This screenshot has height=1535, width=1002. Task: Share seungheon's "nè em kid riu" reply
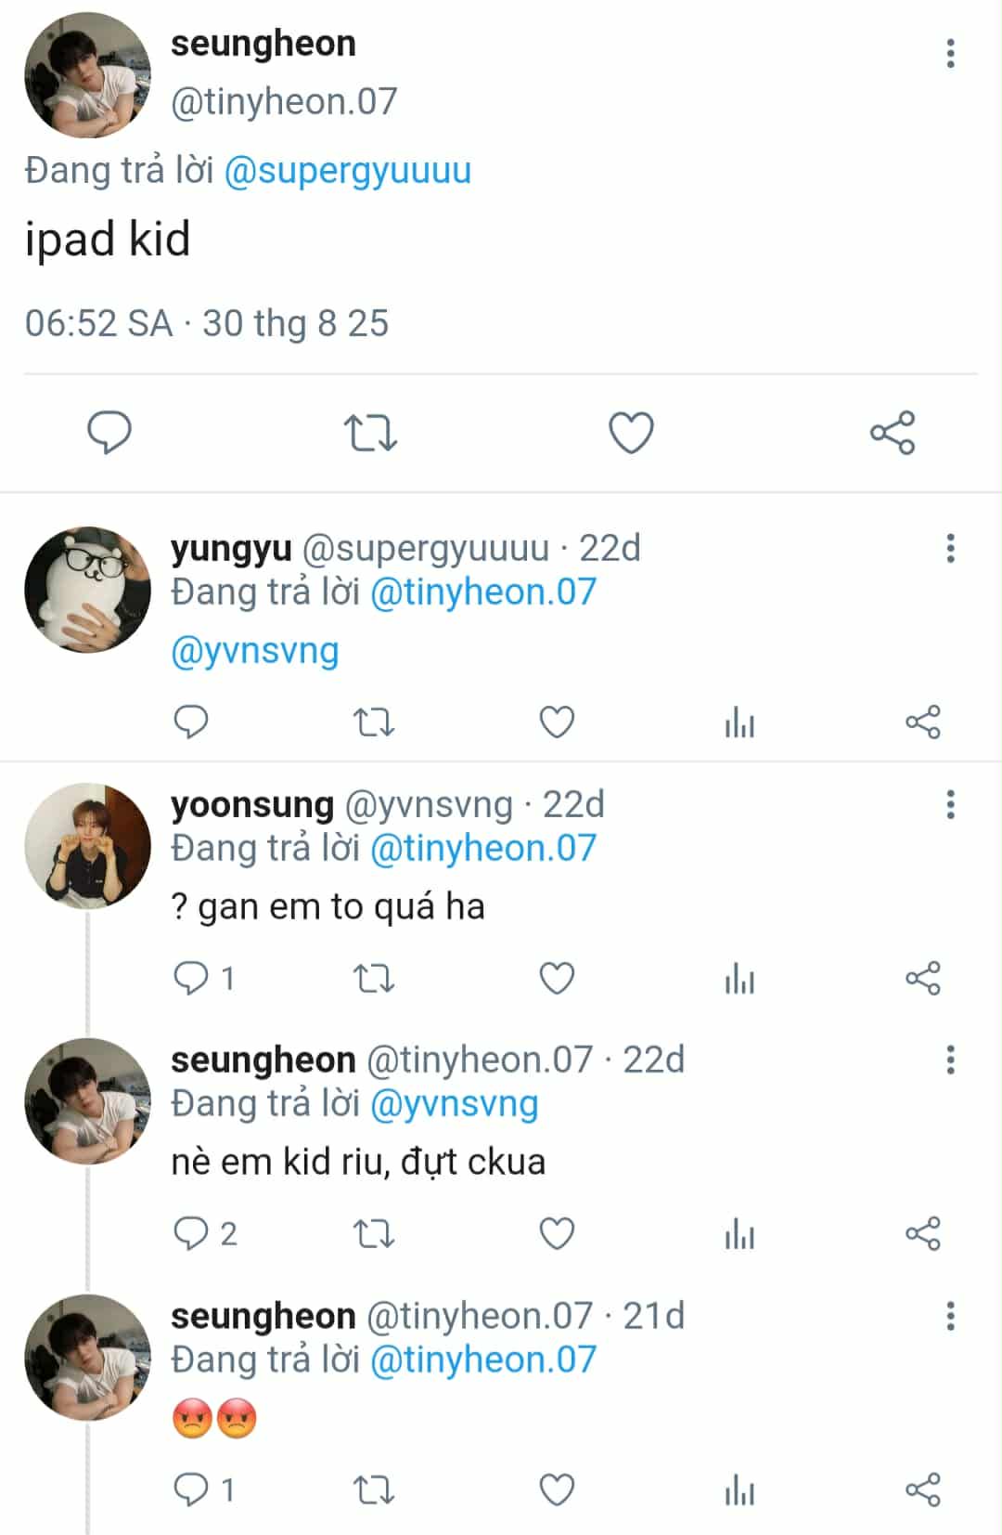click(923, 1234)
